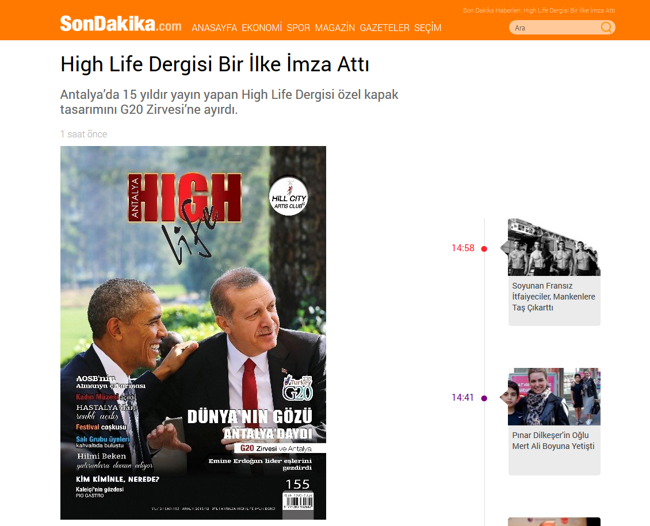Open the ANASAYFA menu item
This screenshot has width=650, height=526.
(x=215, y=28)
